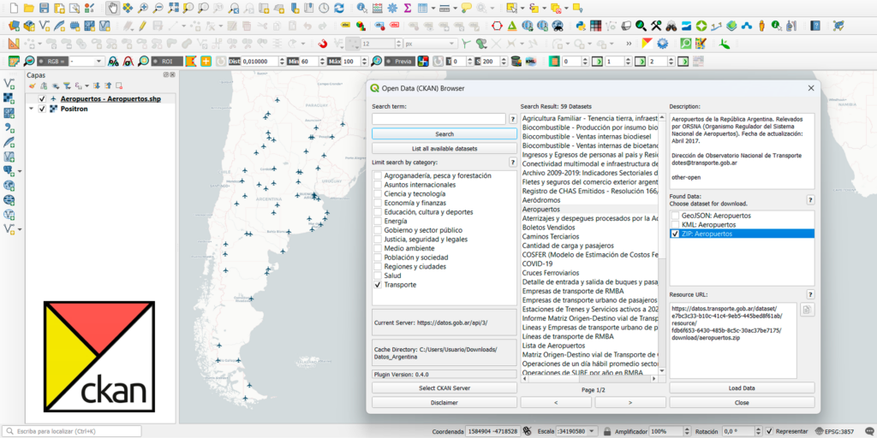Click the hammer and pick tools icon

656,26
